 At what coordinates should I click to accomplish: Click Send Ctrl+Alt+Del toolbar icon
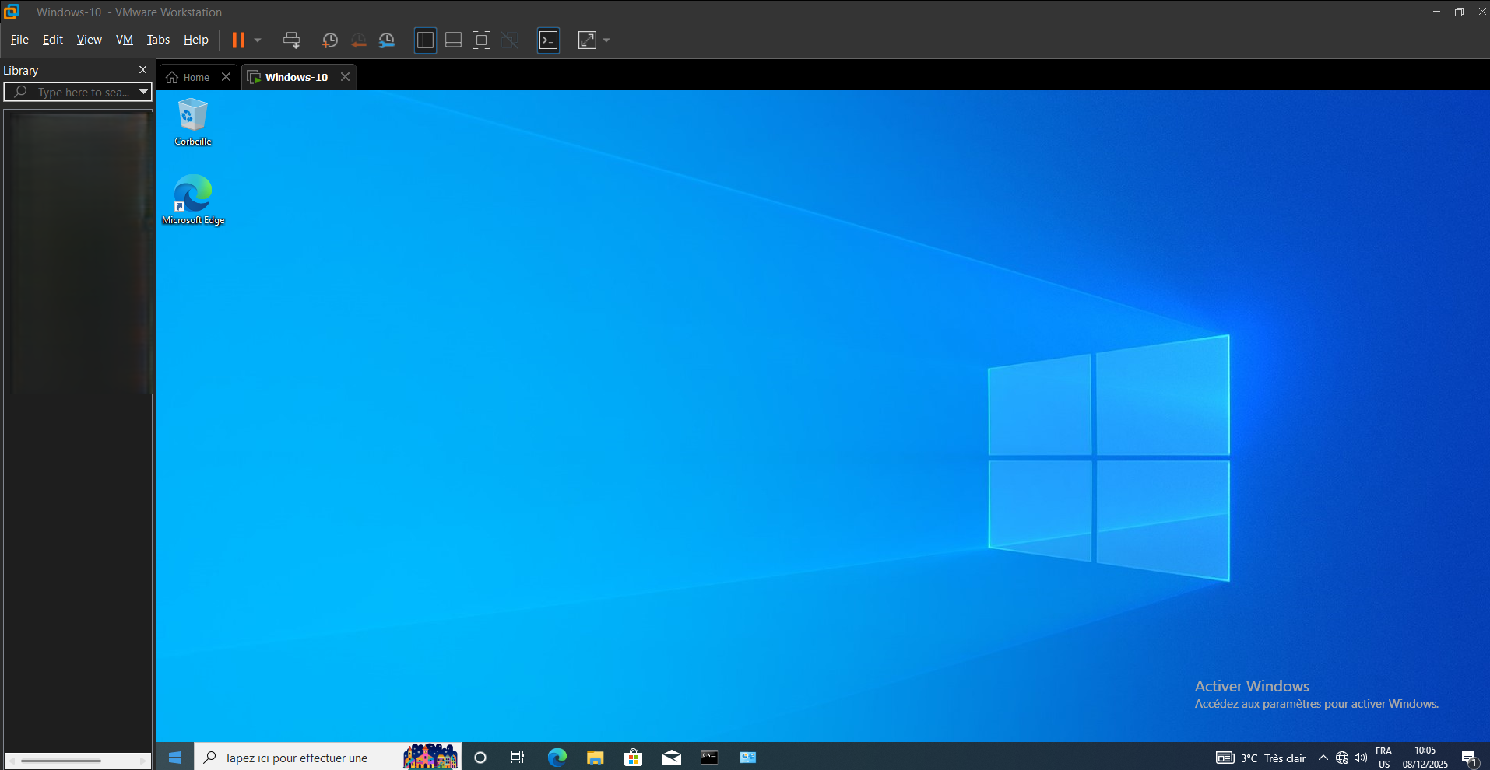291,40
